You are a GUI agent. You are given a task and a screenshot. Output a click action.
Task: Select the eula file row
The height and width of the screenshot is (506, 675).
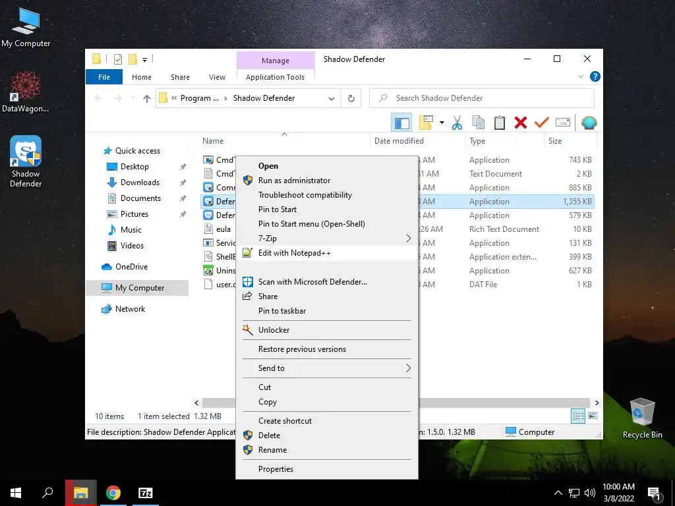coord(397,229)
